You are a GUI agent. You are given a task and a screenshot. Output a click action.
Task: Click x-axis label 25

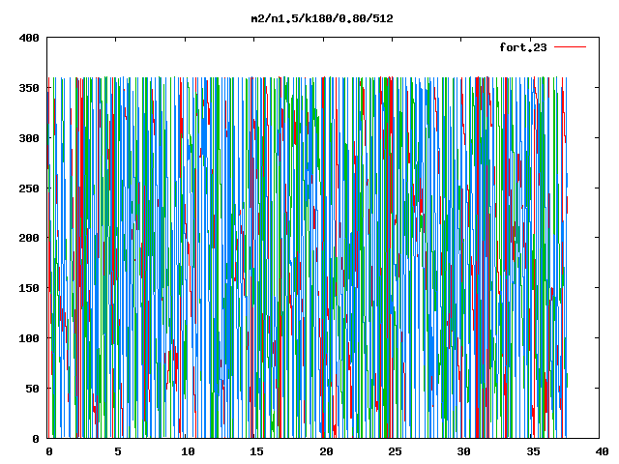(x=396, y=451)
